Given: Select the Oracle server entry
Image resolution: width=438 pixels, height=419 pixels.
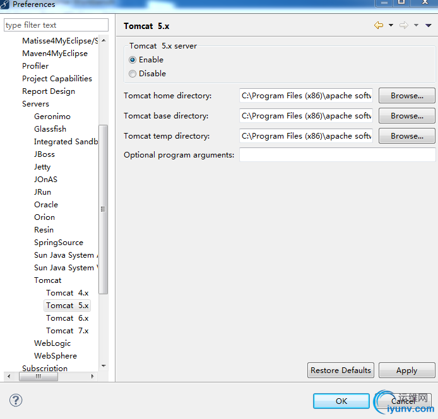Looking at the screenshot, I should [x=46, y=205].
